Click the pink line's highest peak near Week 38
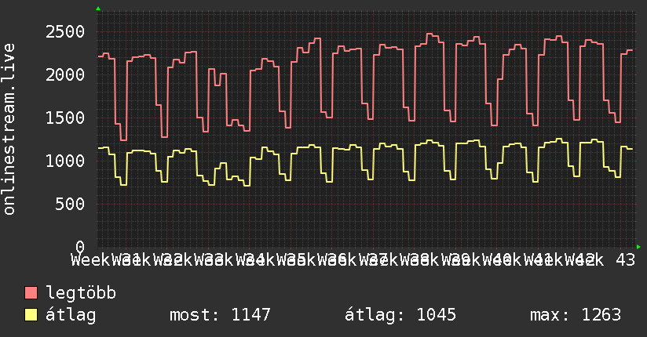Screen dimensions: 647x337 coord(430,34)
